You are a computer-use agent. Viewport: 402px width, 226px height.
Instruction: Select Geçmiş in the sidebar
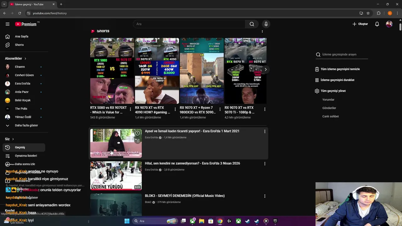[24, 147]
